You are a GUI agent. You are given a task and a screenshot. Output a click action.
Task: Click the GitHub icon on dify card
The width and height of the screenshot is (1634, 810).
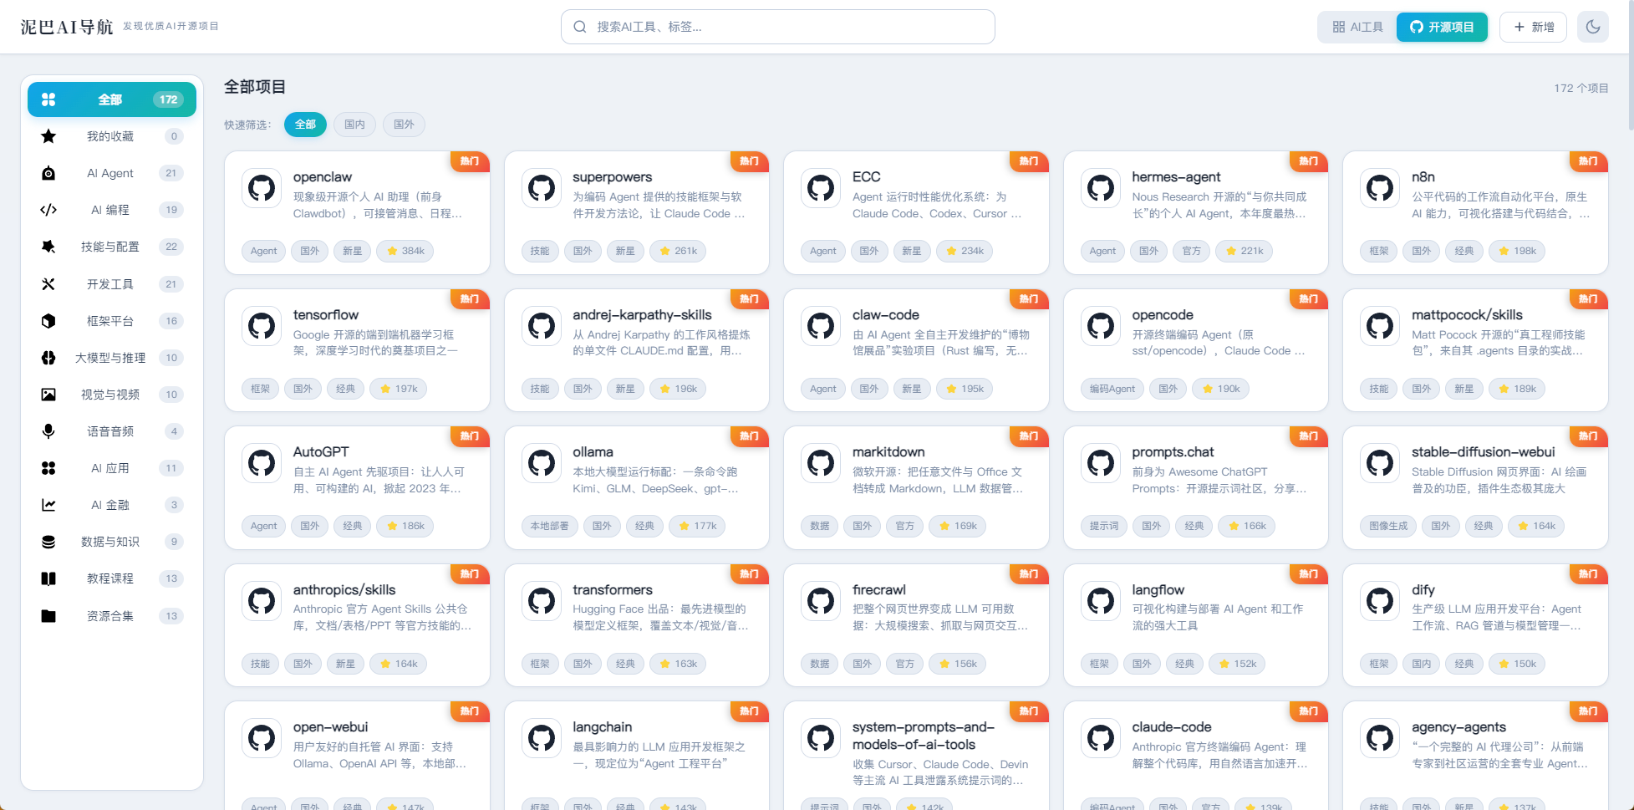pyautogui.click(x=1380, y=601)
